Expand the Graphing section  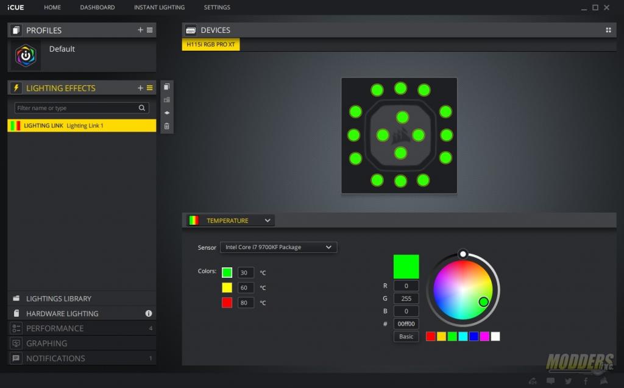coord(82,344)
